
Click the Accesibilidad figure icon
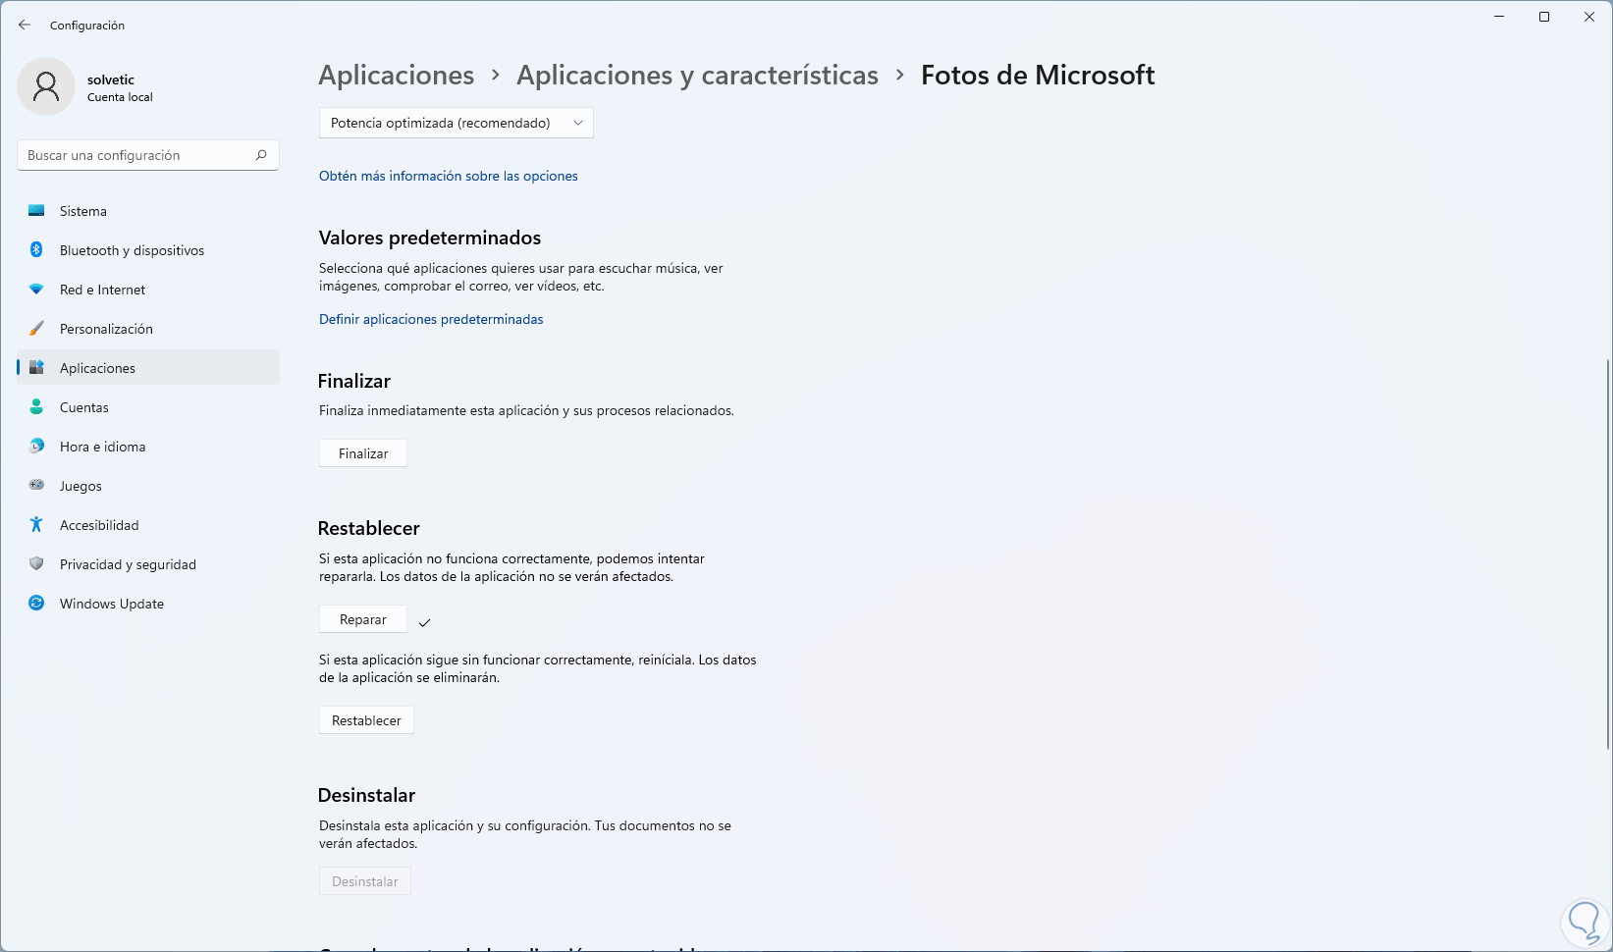coord(36,525)
